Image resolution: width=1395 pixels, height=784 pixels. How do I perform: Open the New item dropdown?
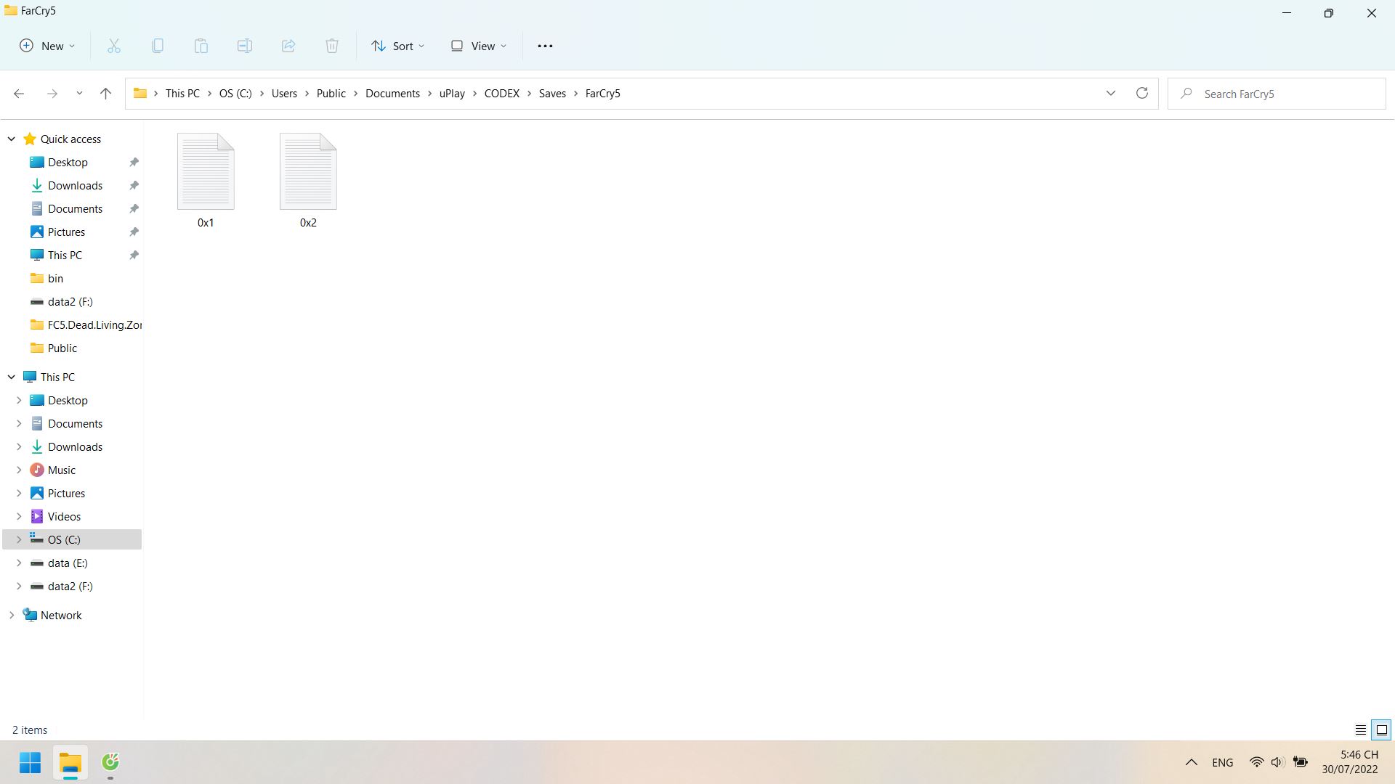click(x=47, y=46)
